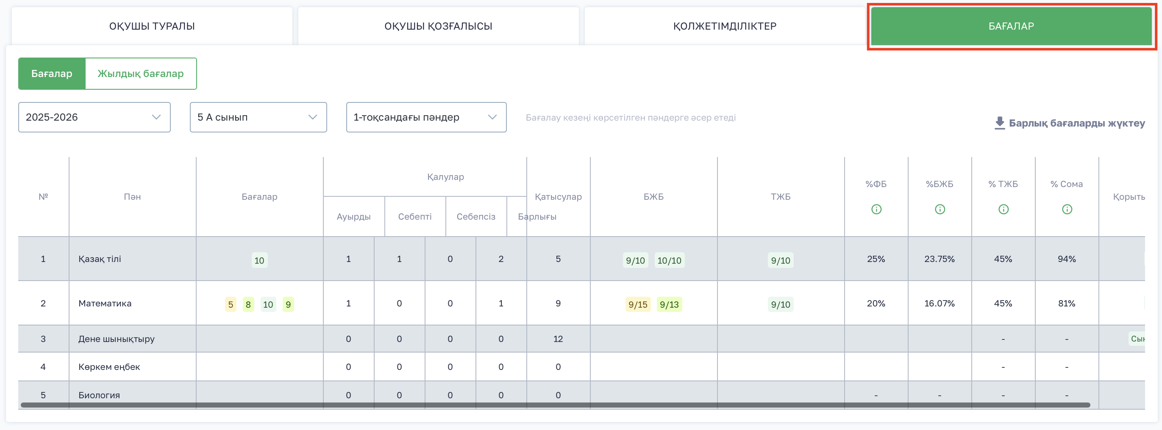
Task: Click the info icon under % Сома
Action: (x=1067, y=209)
